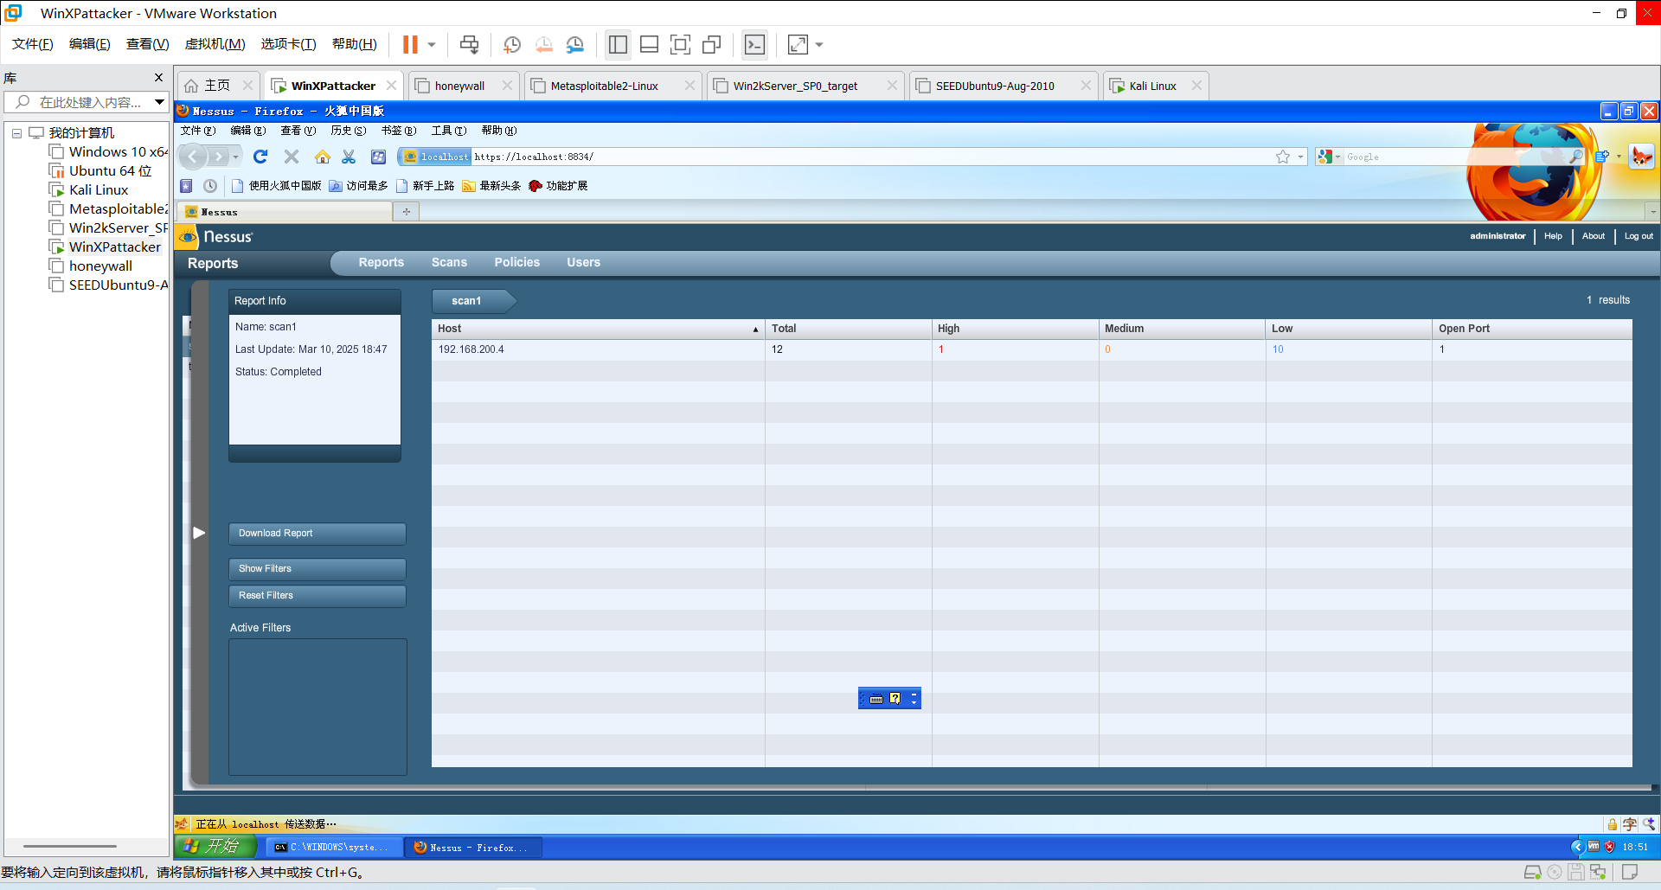Open the Users tab in Nessus

584,262
